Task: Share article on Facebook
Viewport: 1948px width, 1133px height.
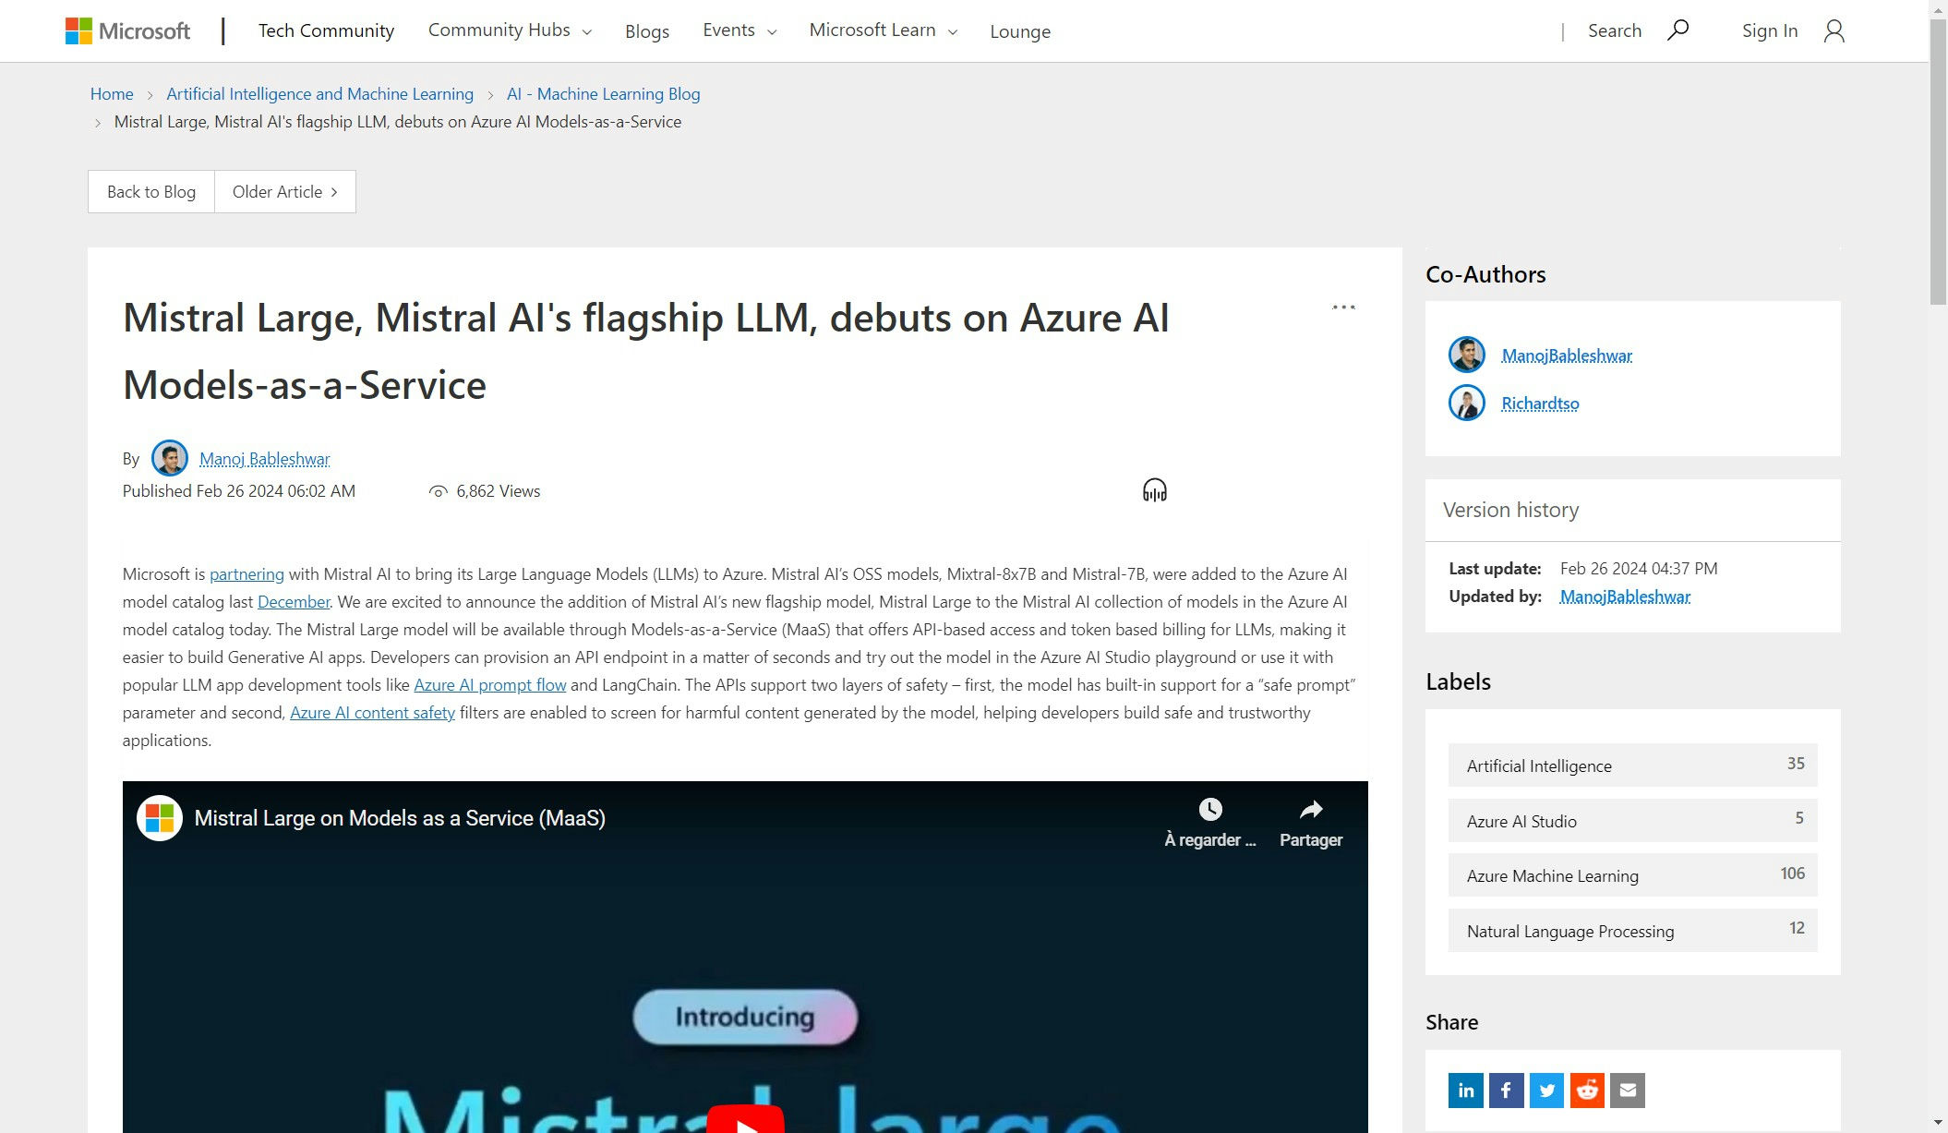Action: coord(1506,1091)
